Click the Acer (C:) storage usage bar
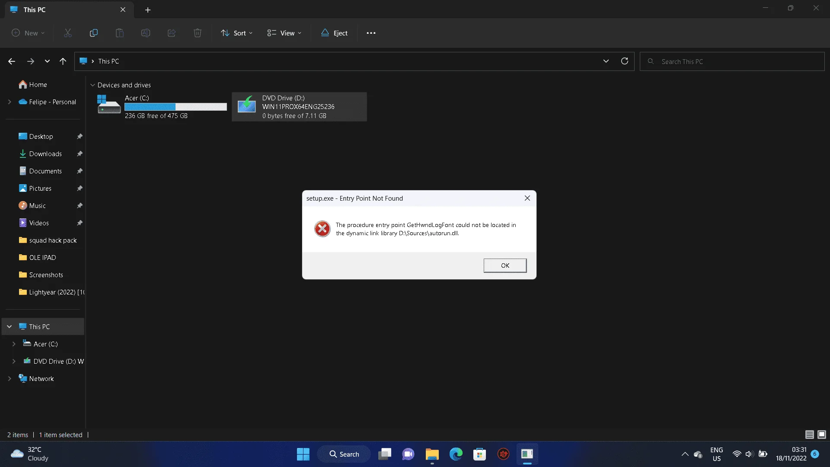The width and height of the screenshot is (830, 467). (x=176, y=107)
